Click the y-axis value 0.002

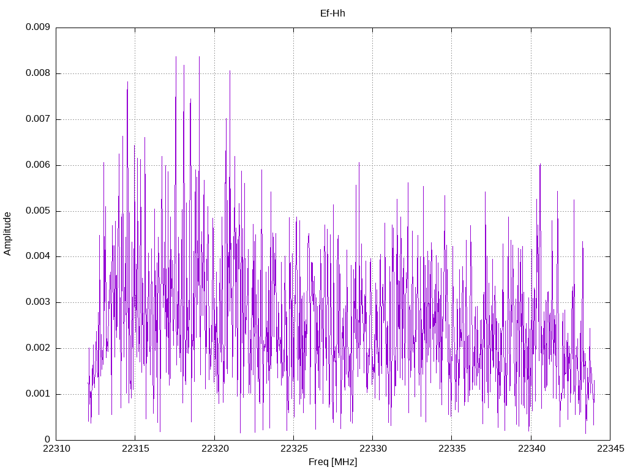tap(37, 348)
